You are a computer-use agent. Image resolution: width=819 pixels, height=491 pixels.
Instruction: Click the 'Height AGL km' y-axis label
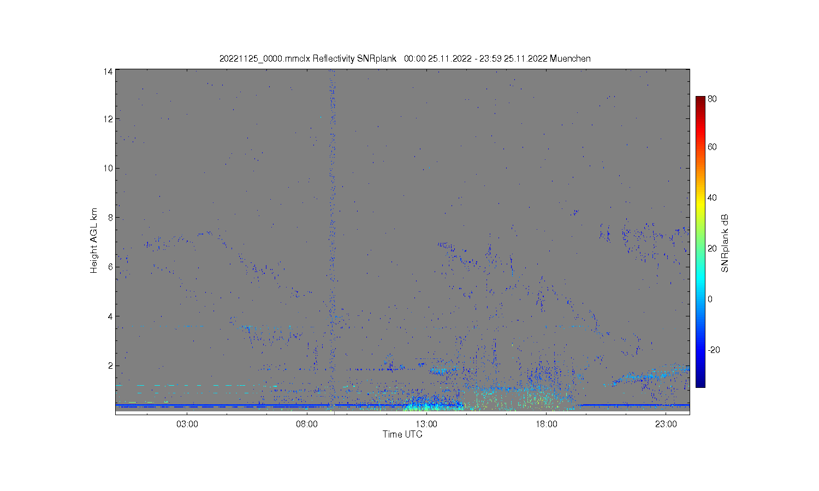pyautogui.click(x=94, y=241)
